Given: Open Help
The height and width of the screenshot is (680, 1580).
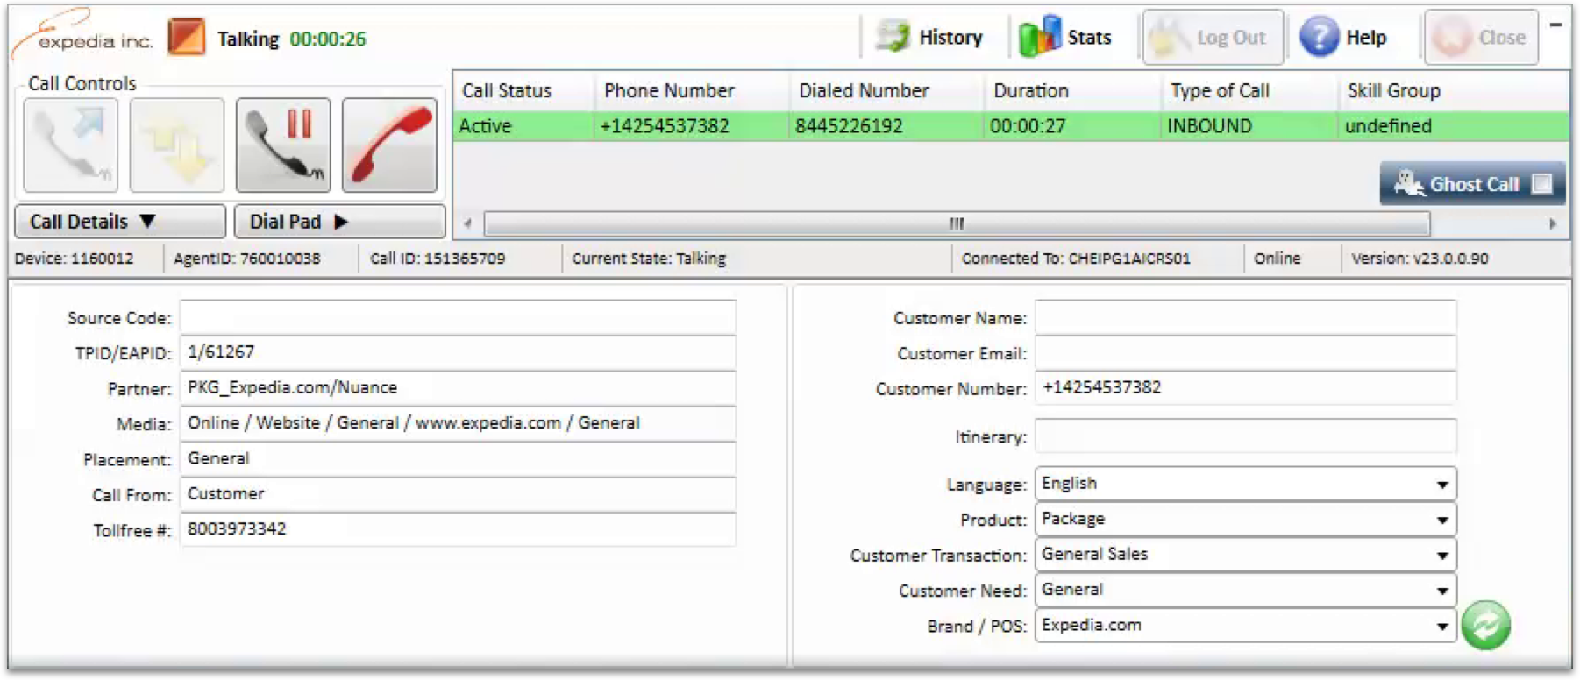Looking at the screenshot, I should pyautogui.click(x=1343, y=38).
